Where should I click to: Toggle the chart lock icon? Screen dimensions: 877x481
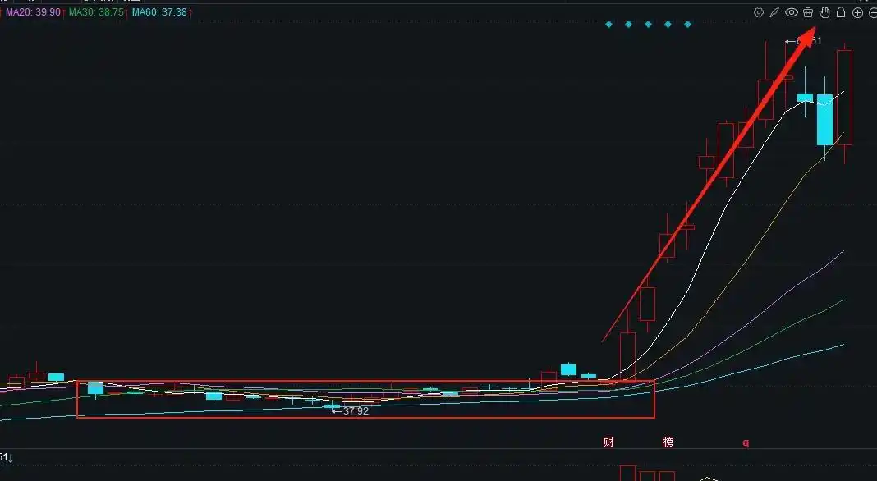point(841,12)
